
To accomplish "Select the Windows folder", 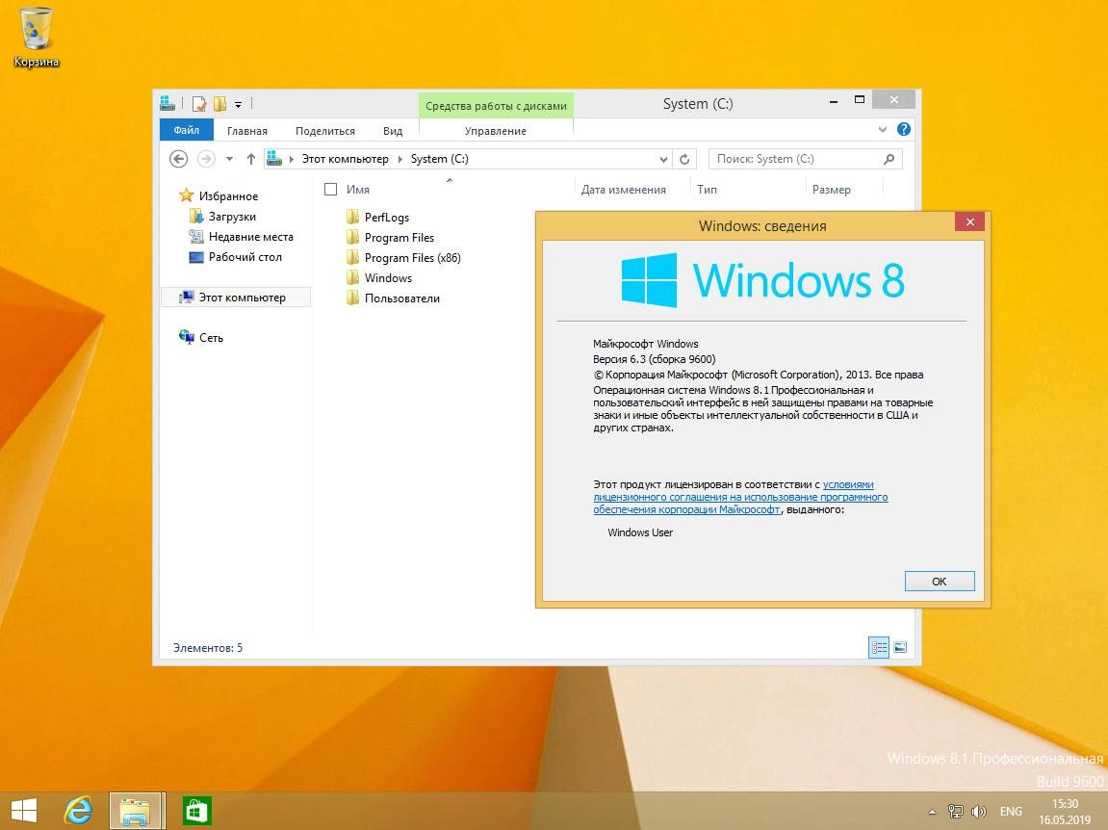I will click(x=388, y=278).
